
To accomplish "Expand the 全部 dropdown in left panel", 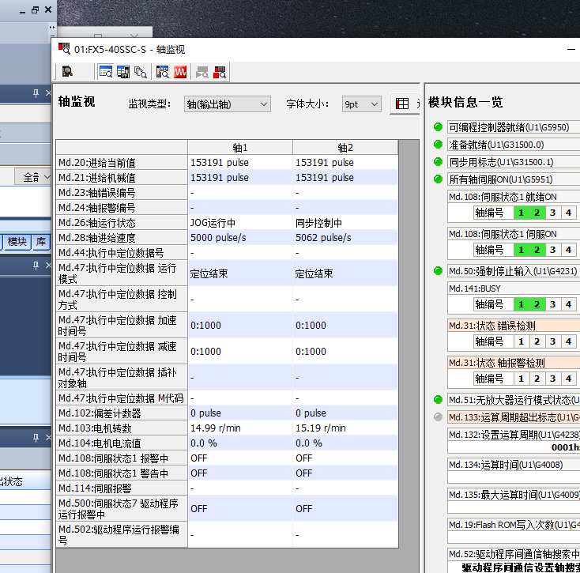I will (x=32, y=177).
